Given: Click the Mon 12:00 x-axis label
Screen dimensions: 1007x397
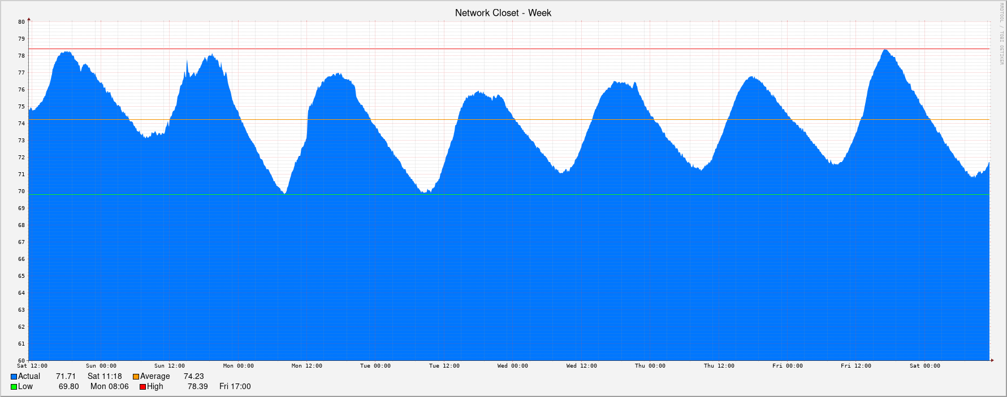Looking at the screenshot, I should pyautogui.click(x=306, y=366).
